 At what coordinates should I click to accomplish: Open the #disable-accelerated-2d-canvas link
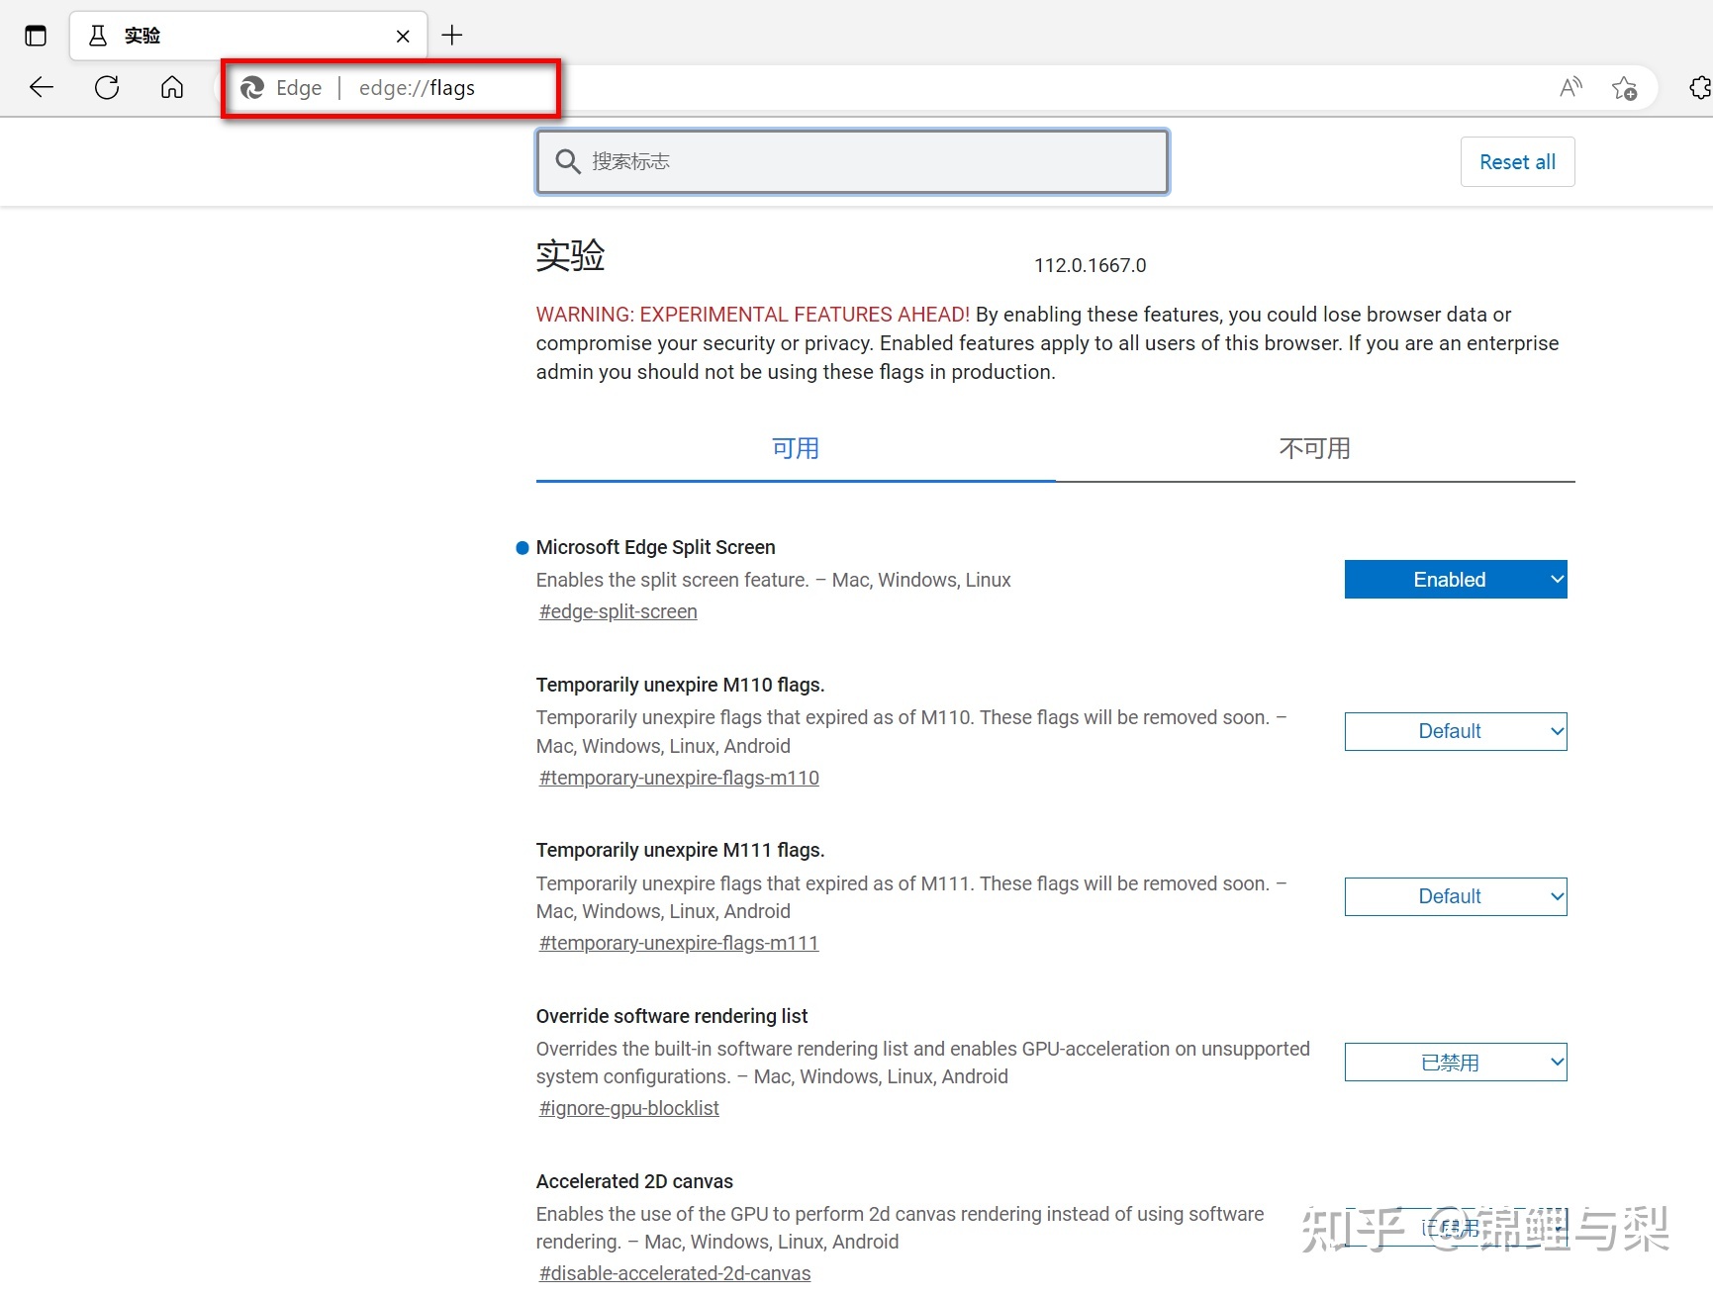tap(675, 1273)
